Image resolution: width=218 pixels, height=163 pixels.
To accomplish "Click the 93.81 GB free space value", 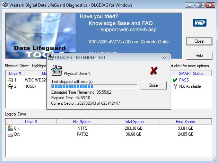I will (185, 128).
